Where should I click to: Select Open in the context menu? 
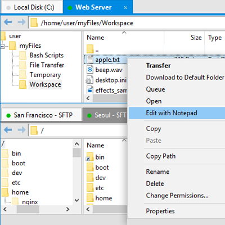(x=154, y=101)
